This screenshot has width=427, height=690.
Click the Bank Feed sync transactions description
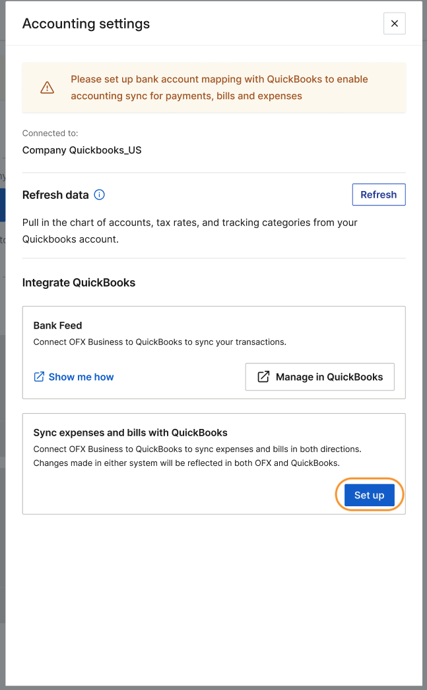tap(160, 342)
